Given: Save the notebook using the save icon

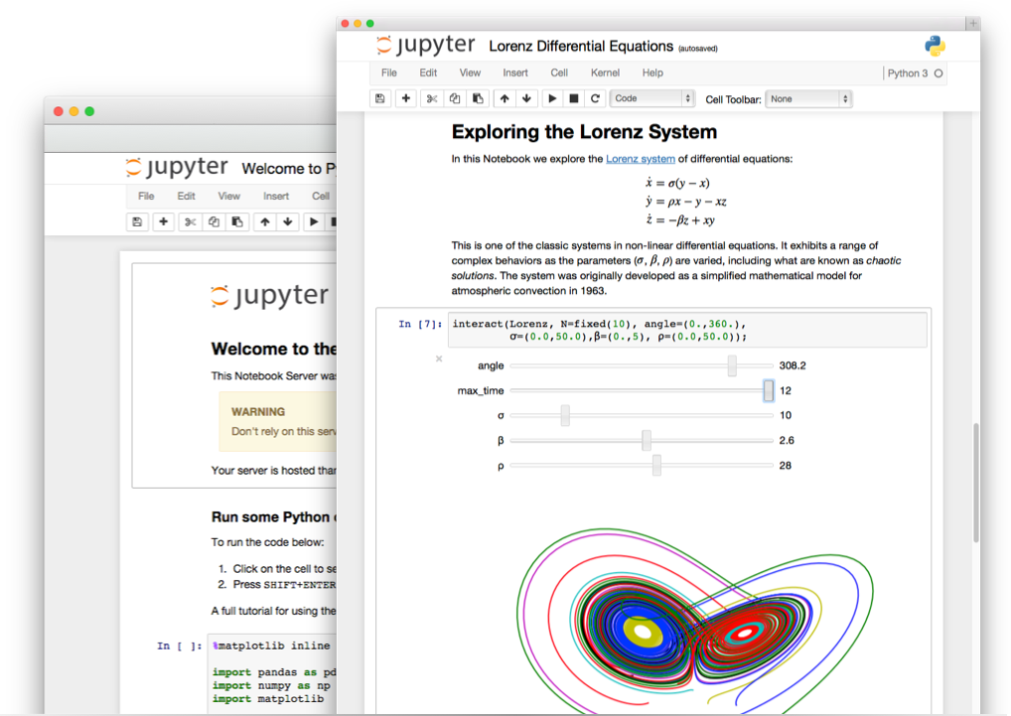Looking at the screenshot, I should 380,98.
